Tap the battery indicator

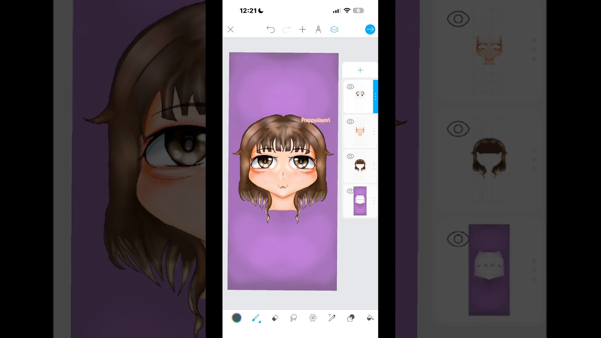tap(359, 10)
